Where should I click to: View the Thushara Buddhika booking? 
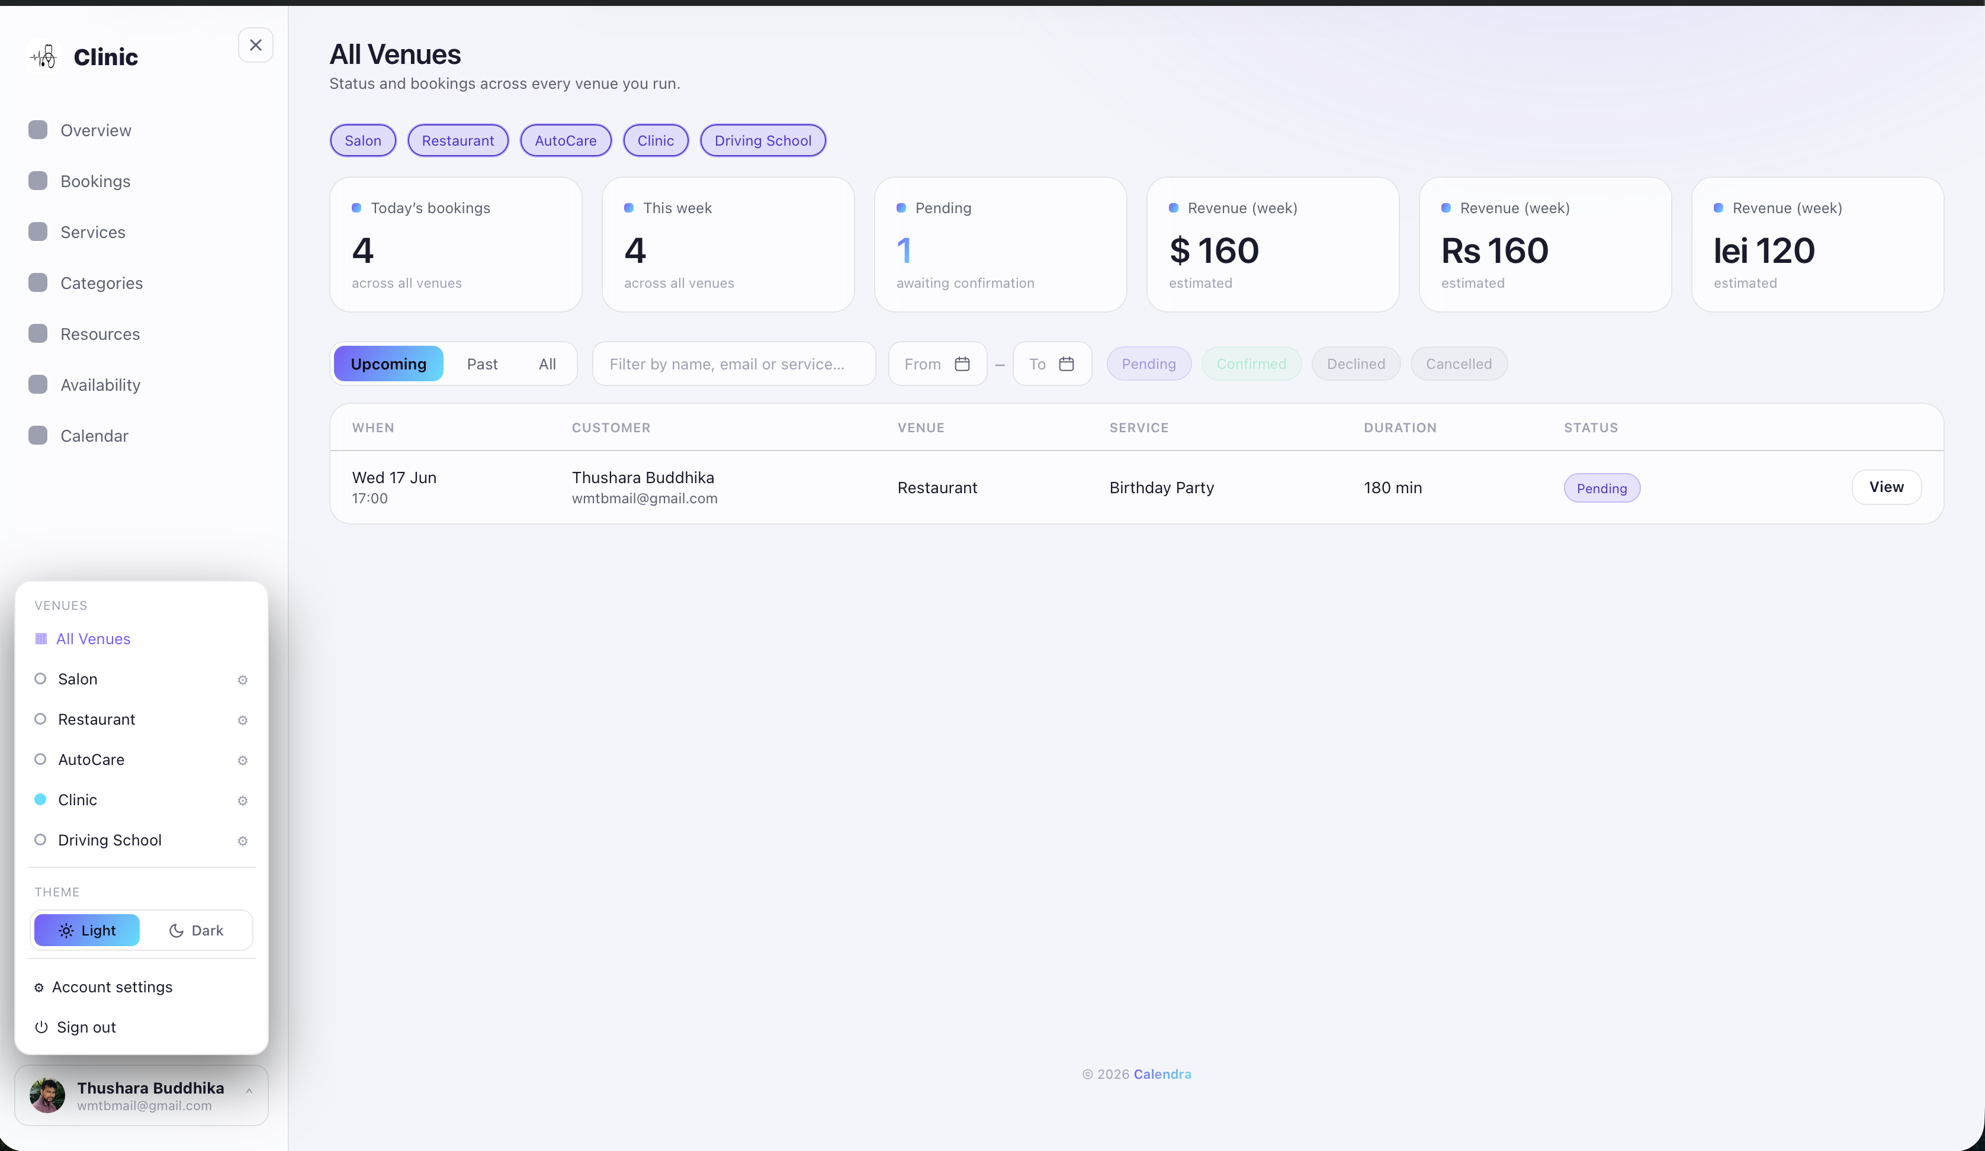[1886, 487]
